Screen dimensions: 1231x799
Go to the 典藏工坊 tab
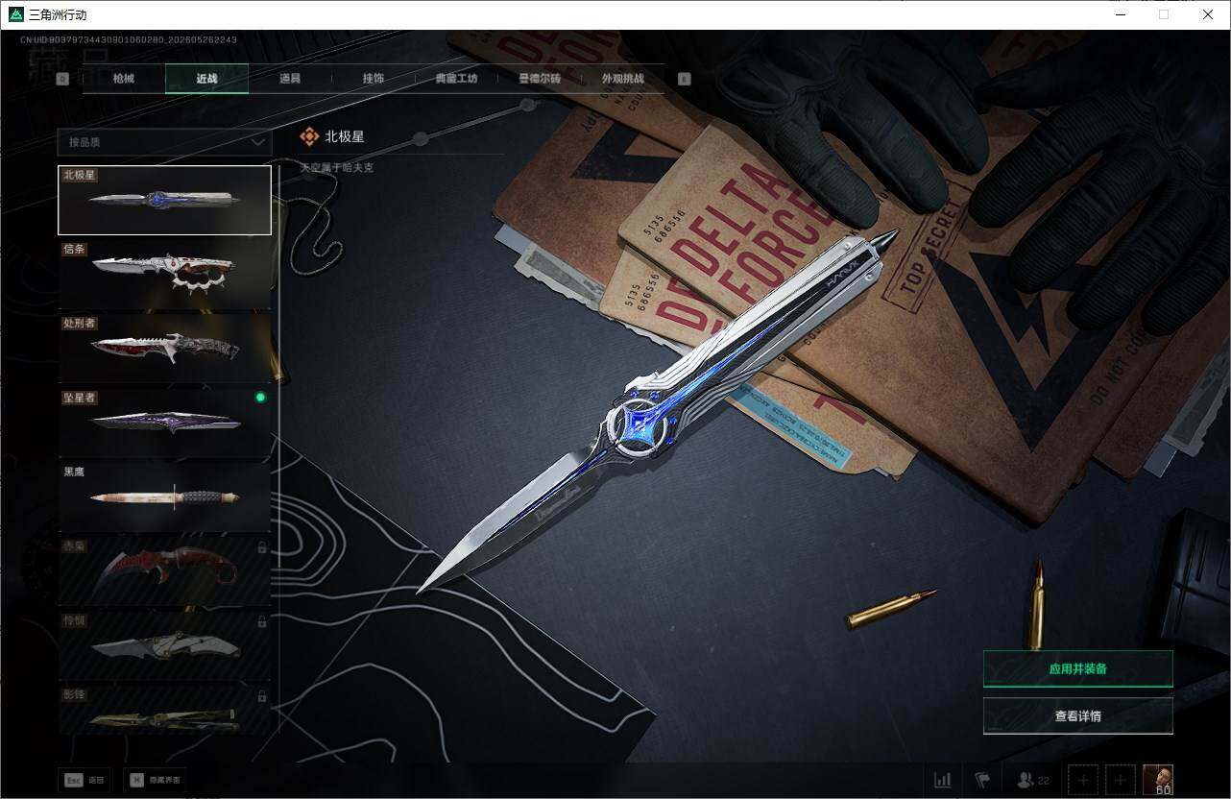tap(456, 79)
